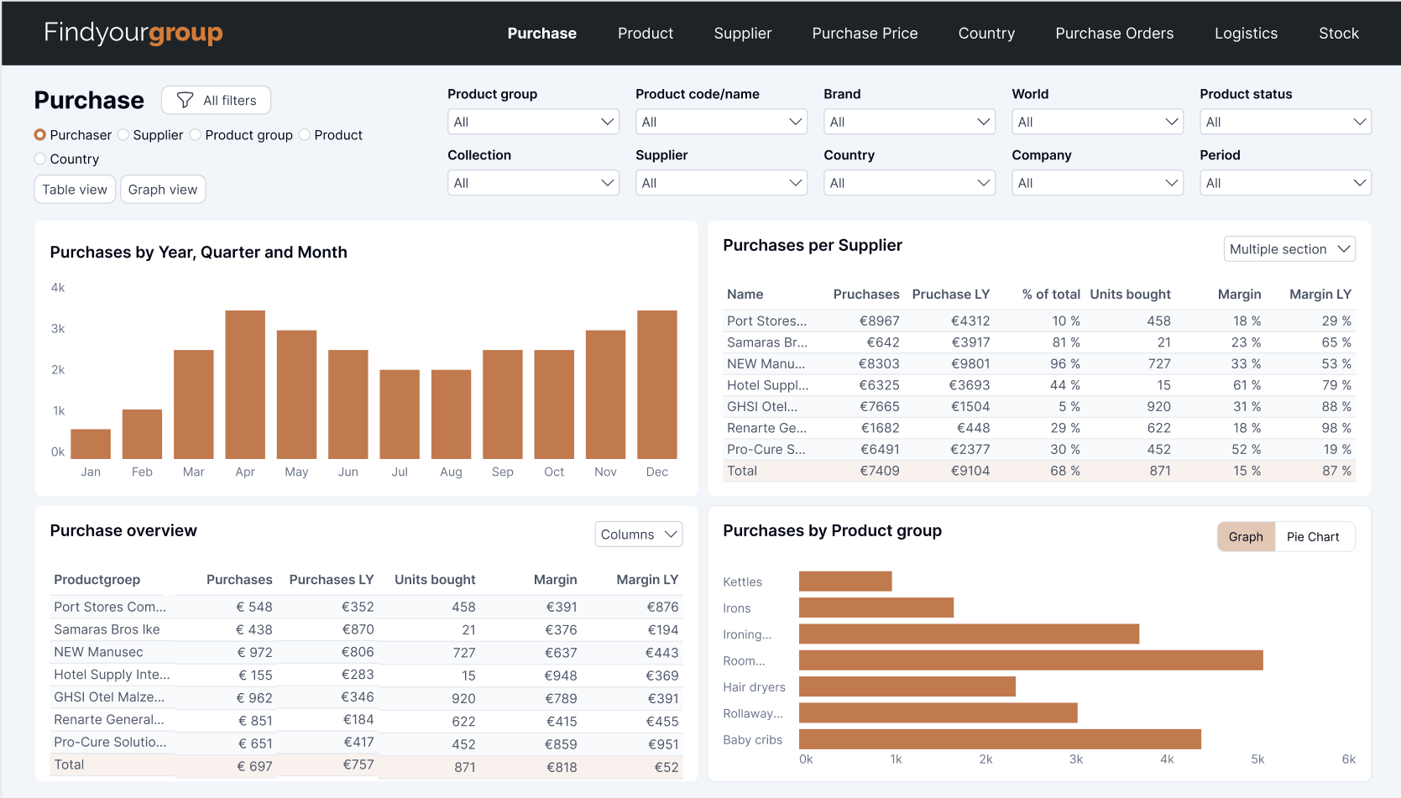Click the 'Port Stores...' supplier row name
The height and width of the screenshot is (798, 1401).
click(x=766, y=321)
